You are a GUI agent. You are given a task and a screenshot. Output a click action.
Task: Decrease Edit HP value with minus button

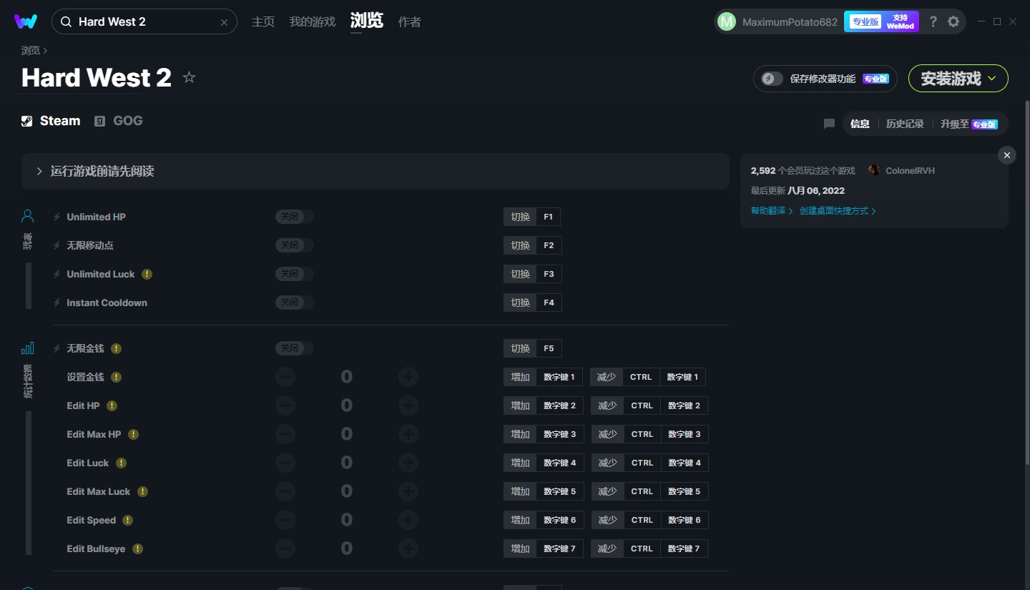click(285, 405)
